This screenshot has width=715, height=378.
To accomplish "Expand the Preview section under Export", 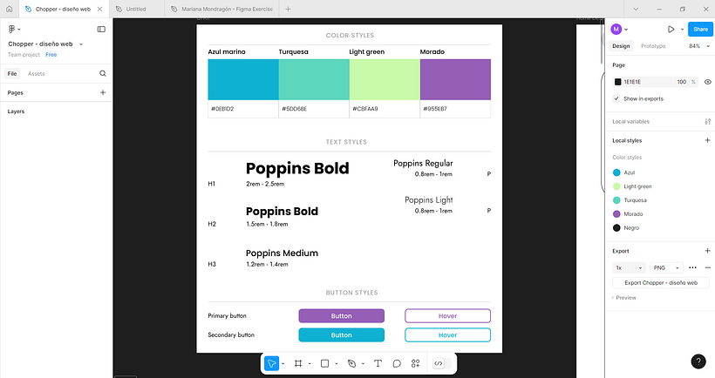I will [625, 298].
